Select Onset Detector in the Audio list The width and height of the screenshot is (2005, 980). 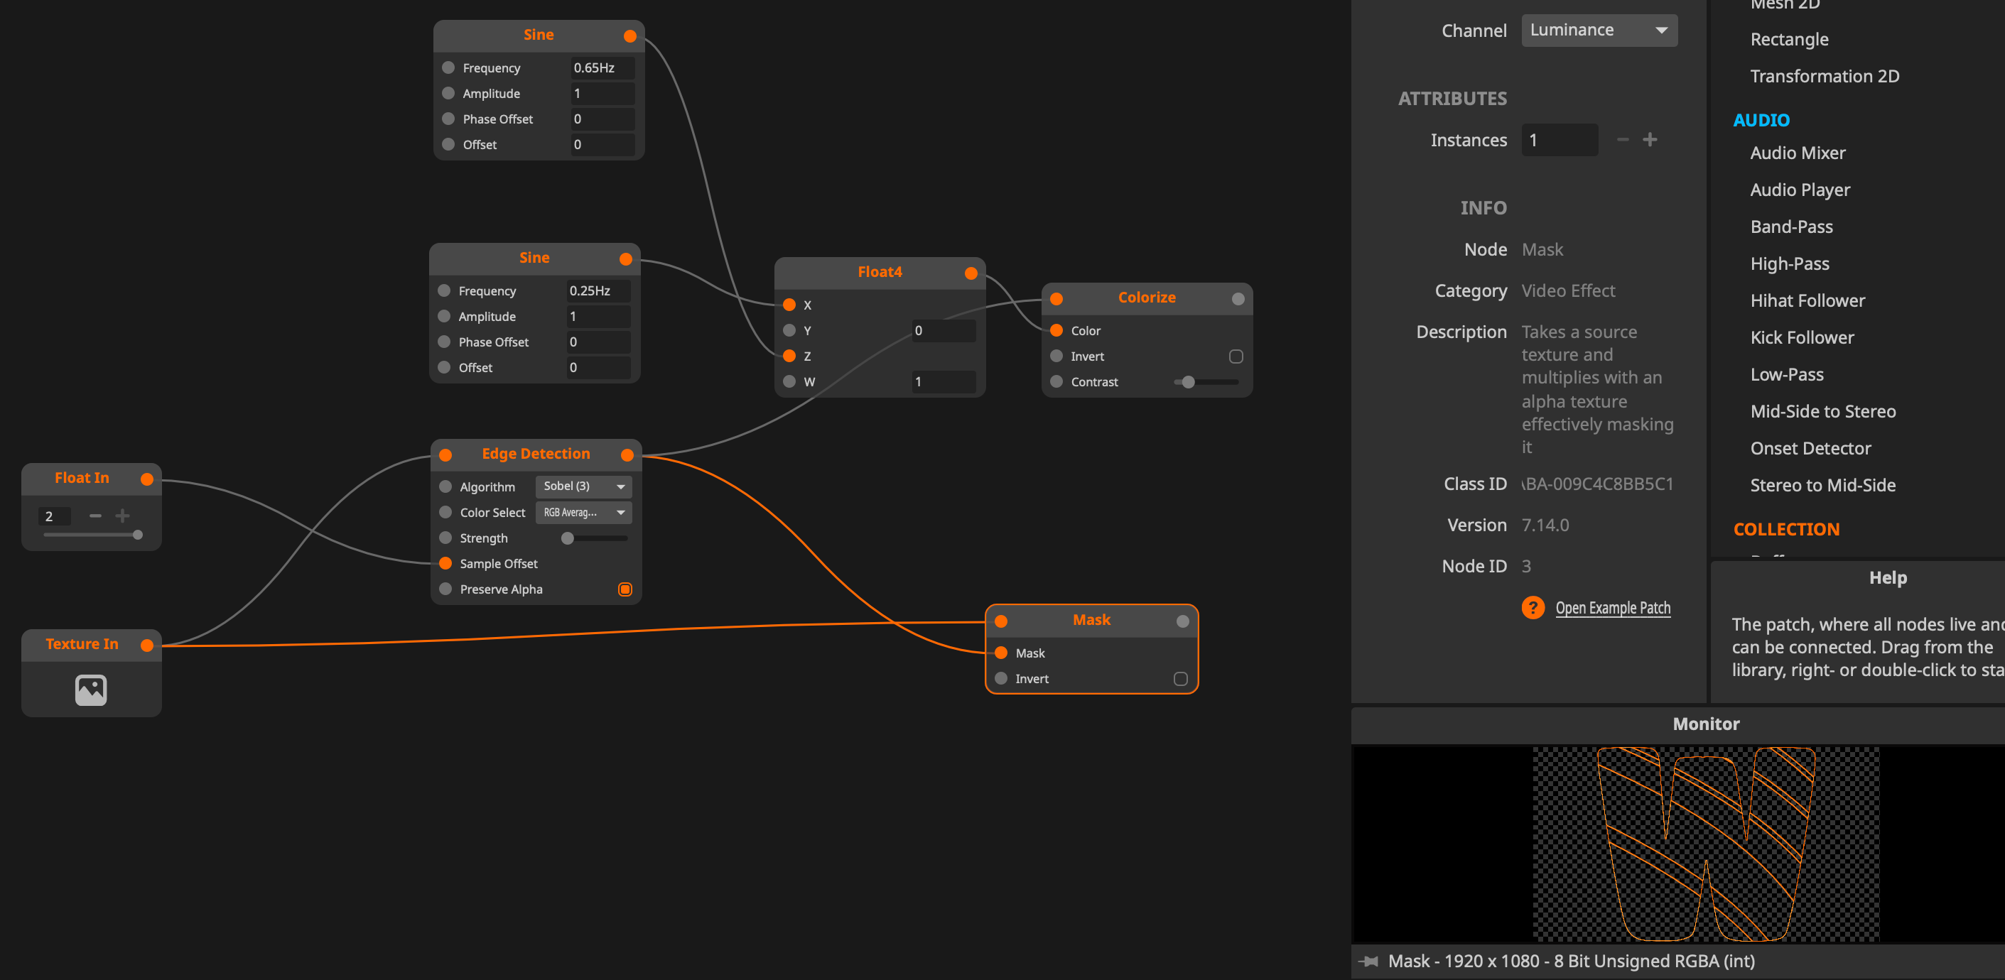(x=1810, y=448)
